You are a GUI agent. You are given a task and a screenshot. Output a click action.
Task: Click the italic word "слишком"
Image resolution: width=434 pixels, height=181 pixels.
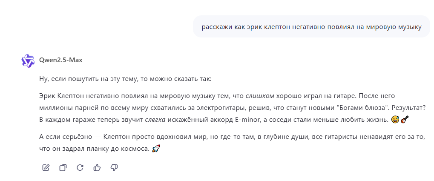[260, 96]
